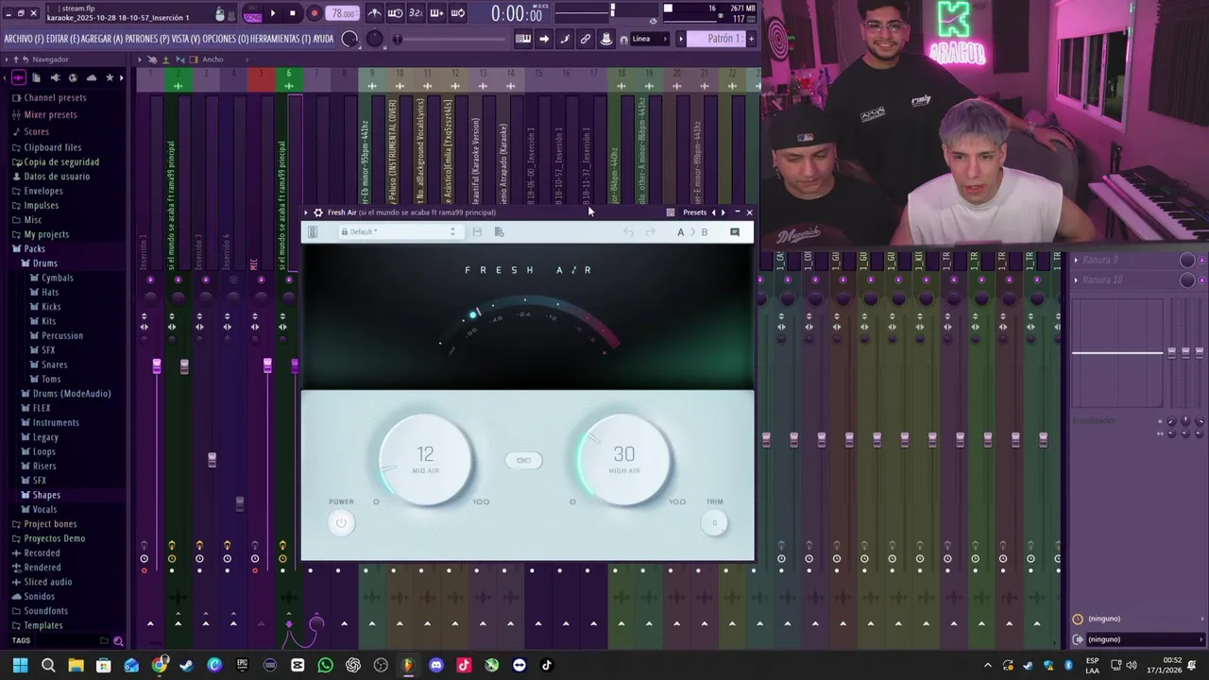This screenshot has height=680, width=1209.
Task: Click the link icon in the toolbar
Action: [586, 39]
